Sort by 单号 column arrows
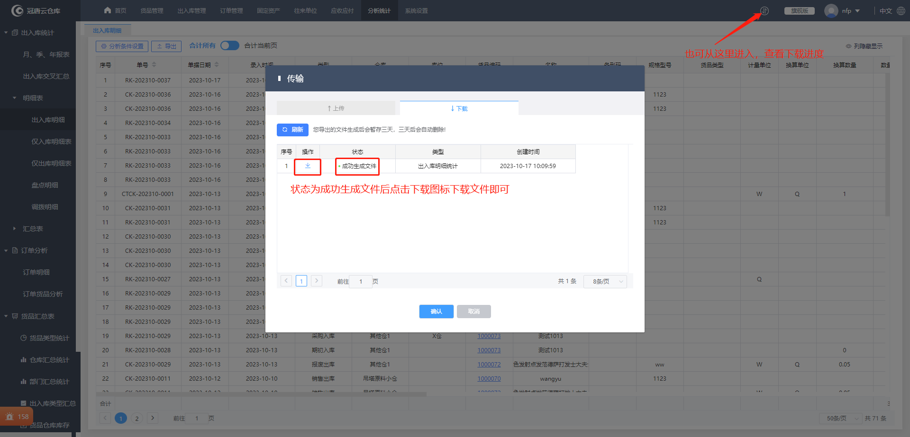Image resolution: width=910 pixels, height=437 pixels. [x=154, y=65]
